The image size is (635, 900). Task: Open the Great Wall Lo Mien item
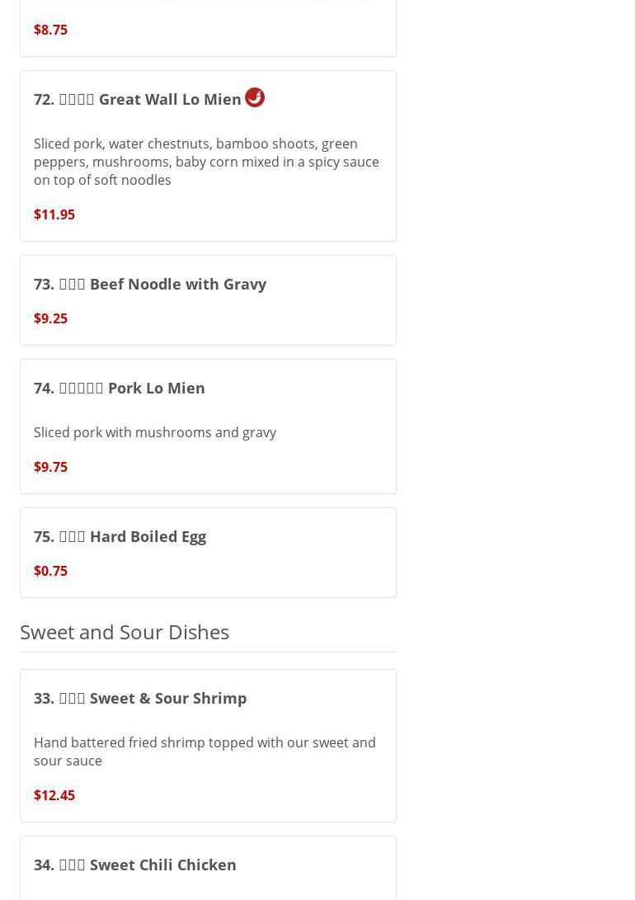(138, 99)
